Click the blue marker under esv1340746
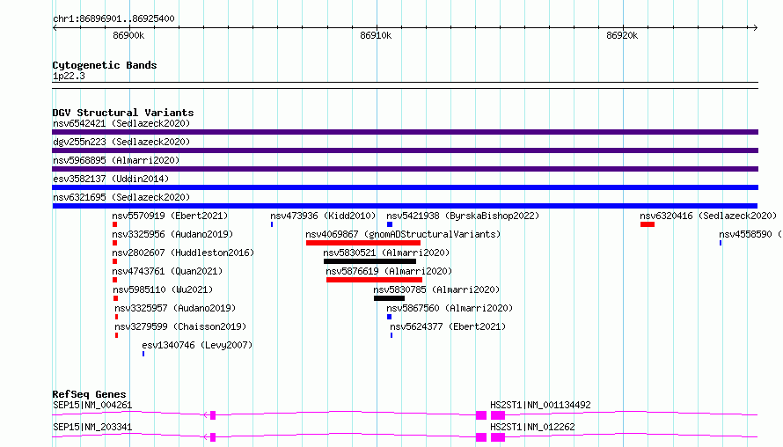Screen dimensions: 783x447 point(143,354)
